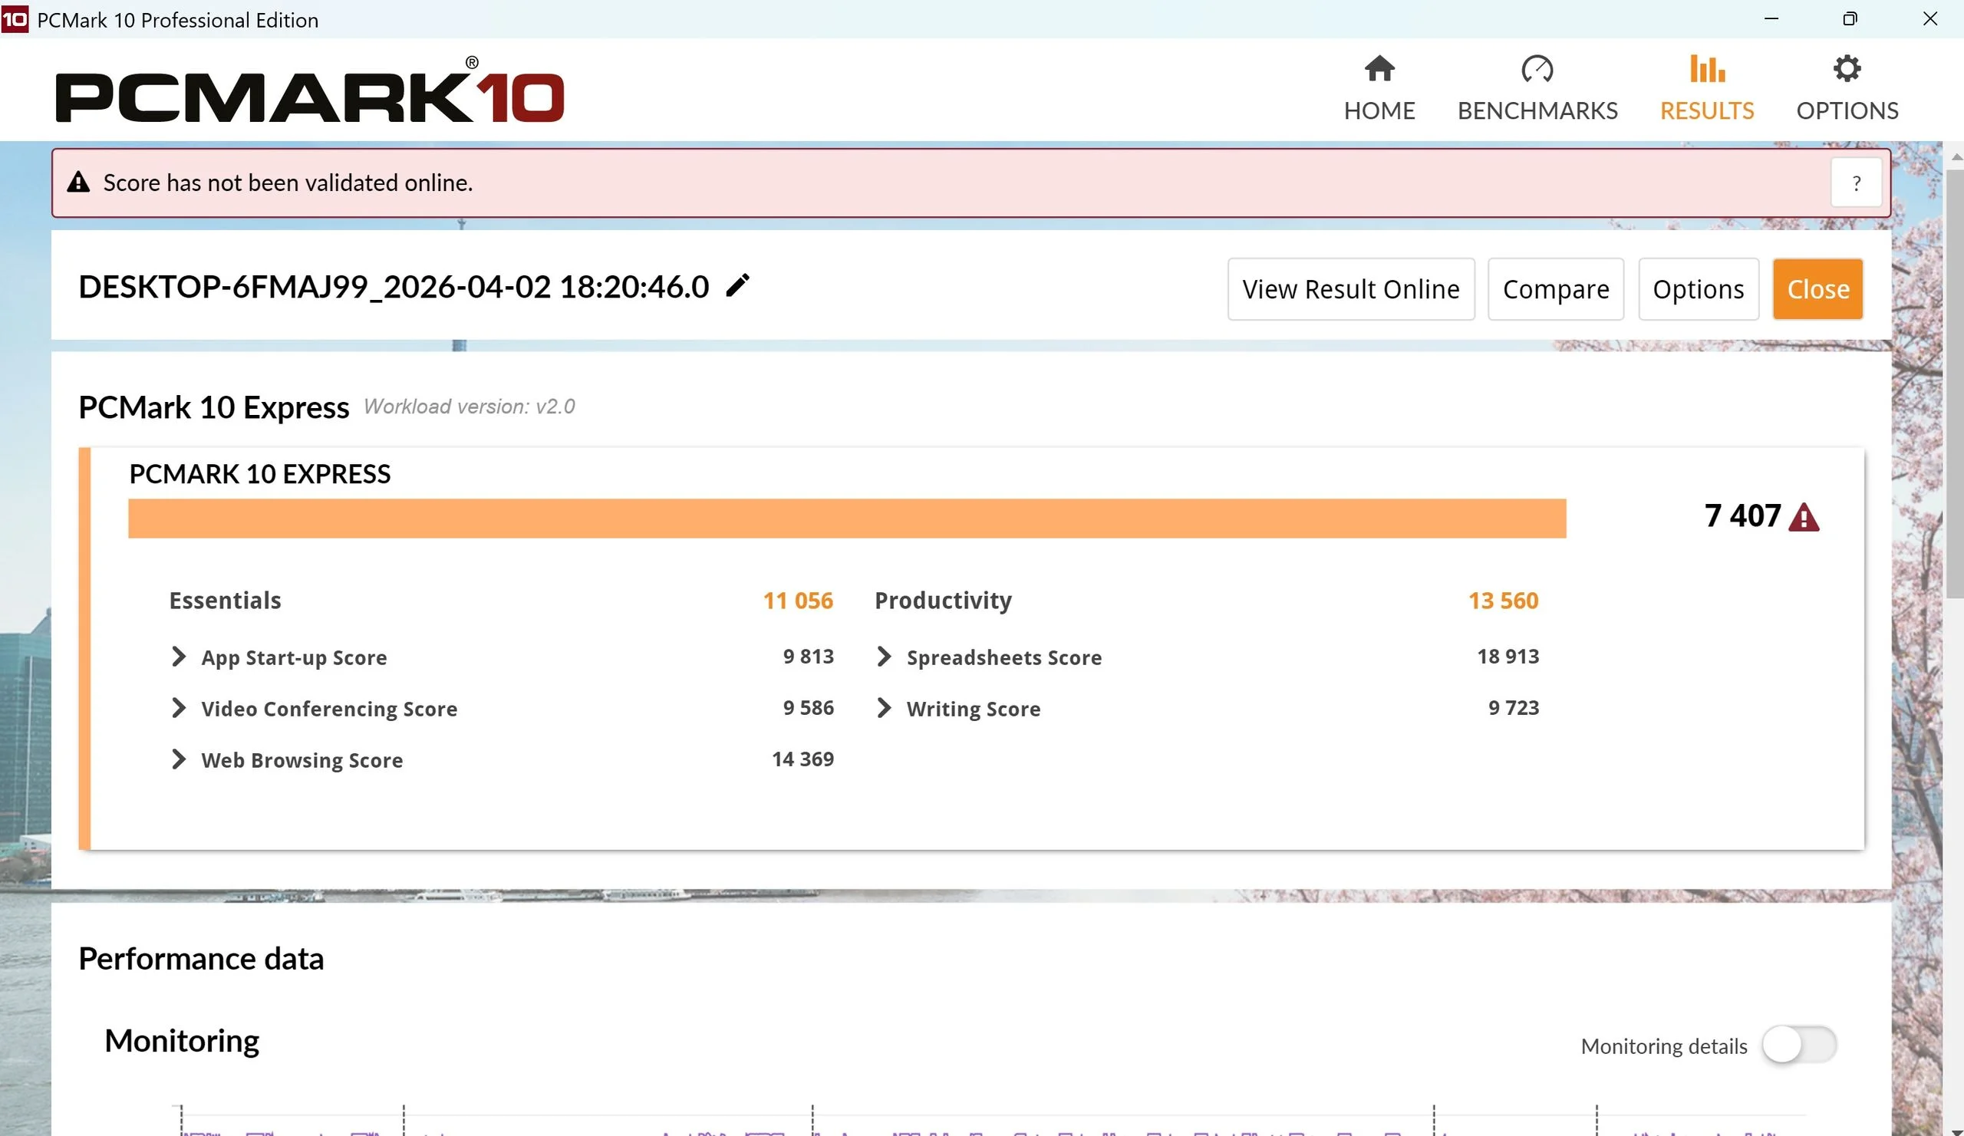The image size is (1964, 1136).
Task: Open Options via gear icon
Action: tap(1847, 68)
